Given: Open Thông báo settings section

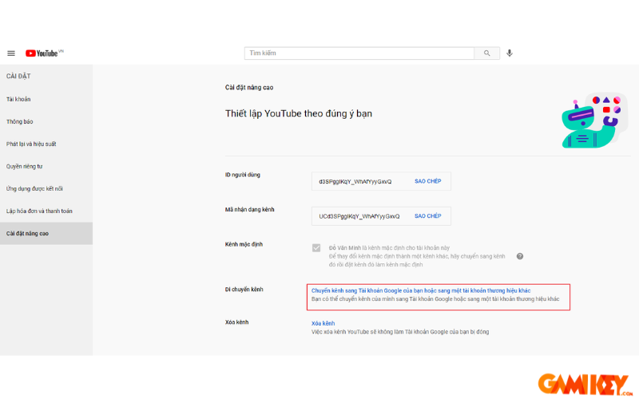Looking at the screenshot, I should coord(46,122).
